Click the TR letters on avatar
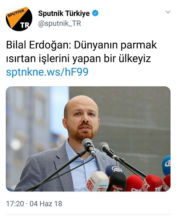The height and width of the screenshot is (217, 176). (x=25, y=25)
